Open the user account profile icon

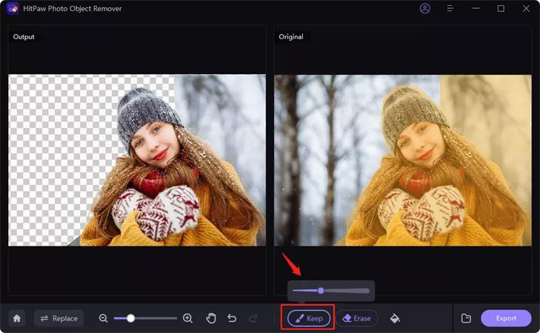pyautogui.click(x=424, y=9)
